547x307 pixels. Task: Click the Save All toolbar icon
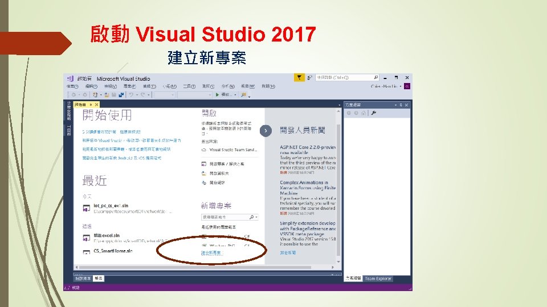coord(121,95)
